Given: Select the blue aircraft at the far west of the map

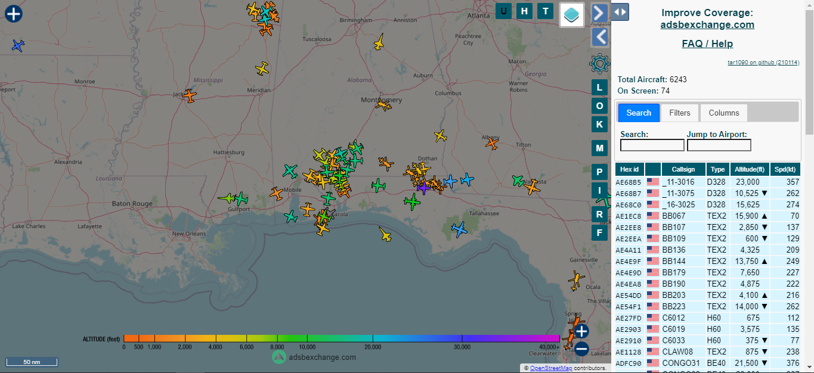Looking at the screenshot, I should [18, 45].
